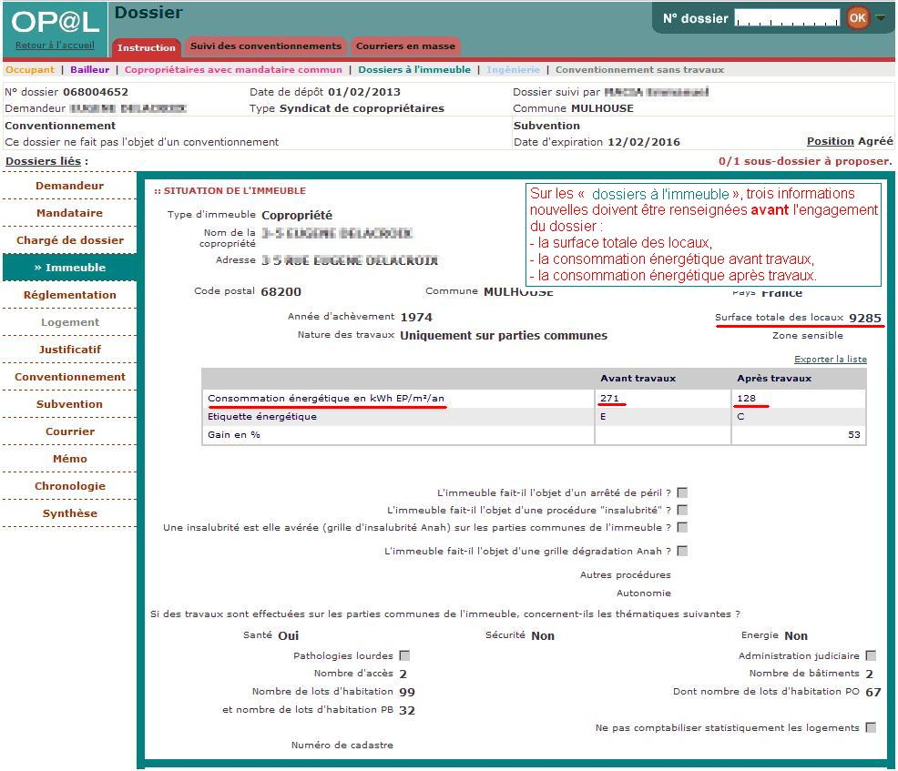Focus the N° dossier input field
This screenshot has width=898, height=771.
click(787, 17)
